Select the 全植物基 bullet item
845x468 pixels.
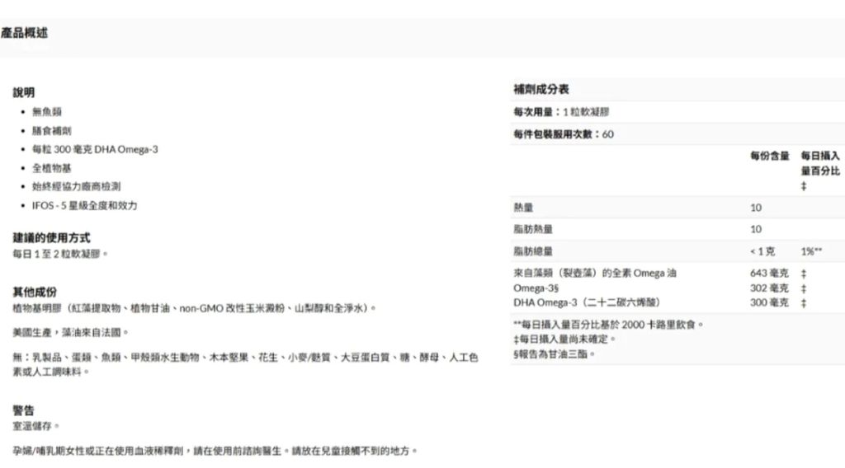tap(51, 167)
